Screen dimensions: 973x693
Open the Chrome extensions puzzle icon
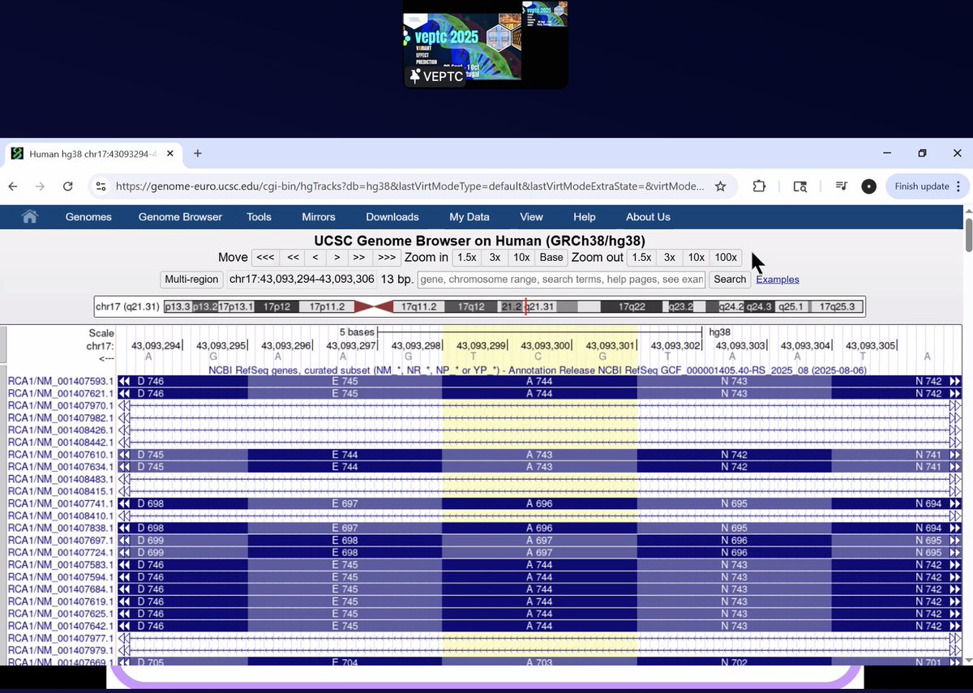(759, 186)
